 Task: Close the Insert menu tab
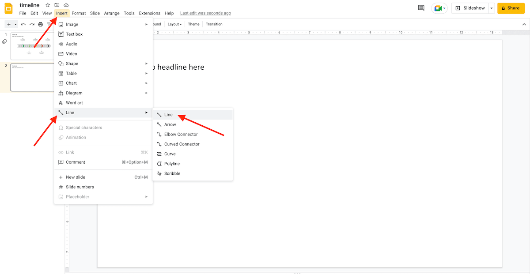(62, 13)
